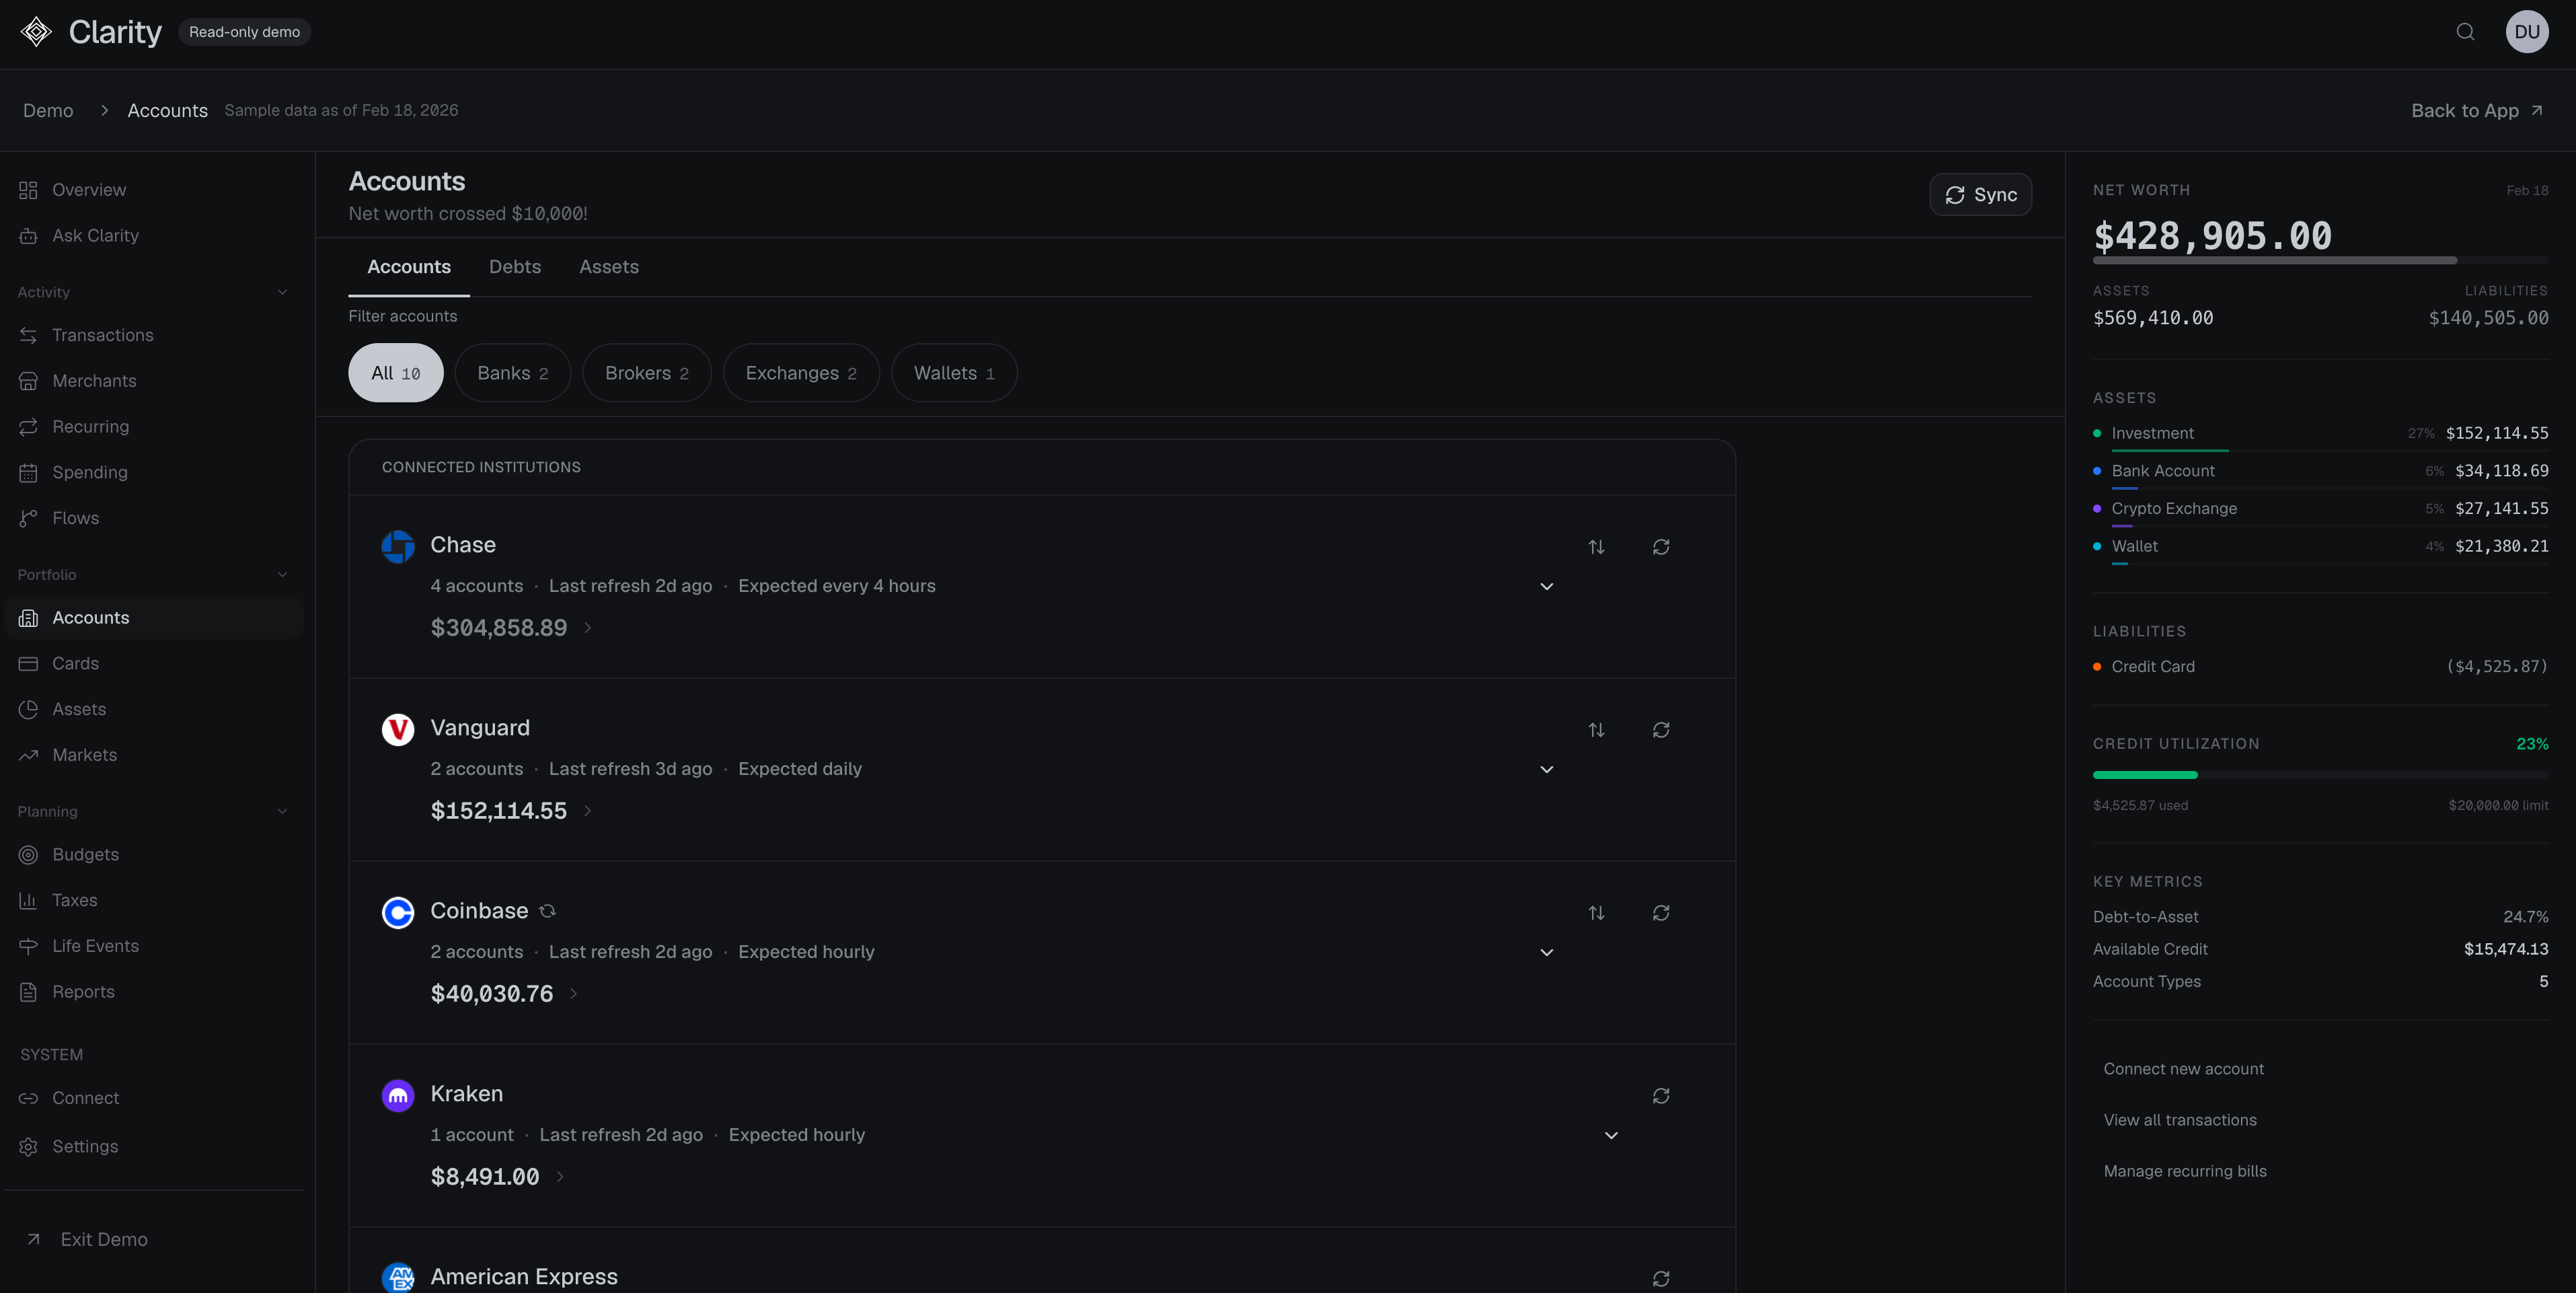Collapse the Activity sidebar section

tap(282, 292)
